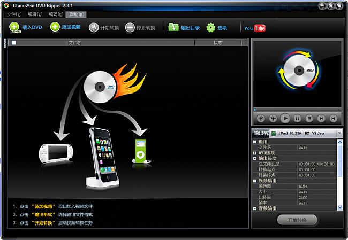
Task: Play the preview with the play button
Action: [x=285, y=118]
